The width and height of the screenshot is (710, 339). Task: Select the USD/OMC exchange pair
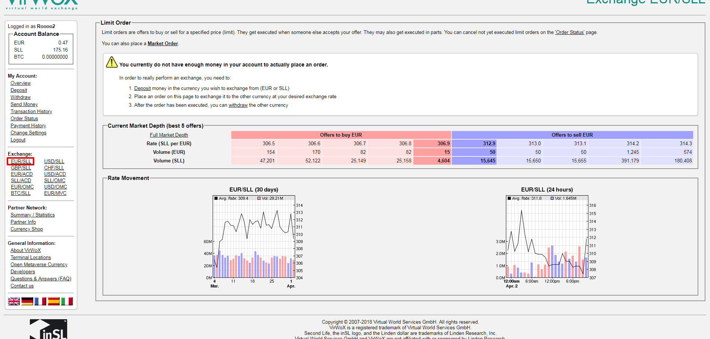pos(56,187)
